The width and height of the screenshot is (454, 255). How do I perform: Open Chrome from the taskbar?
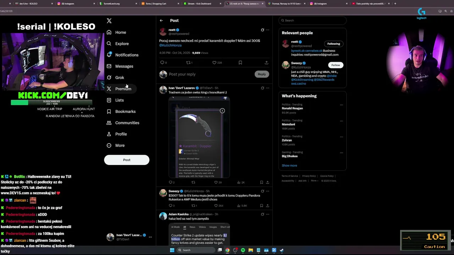(227, 250)
